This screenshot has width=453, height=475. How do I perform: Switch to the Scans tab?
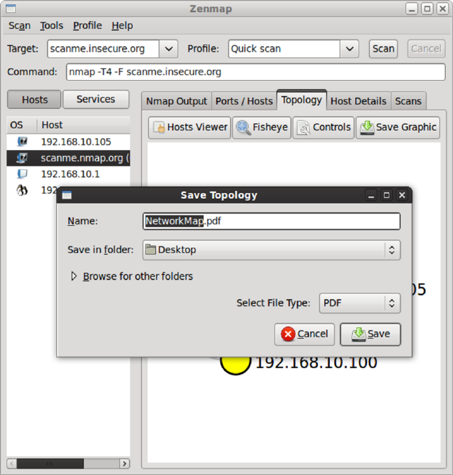point(409,101)
